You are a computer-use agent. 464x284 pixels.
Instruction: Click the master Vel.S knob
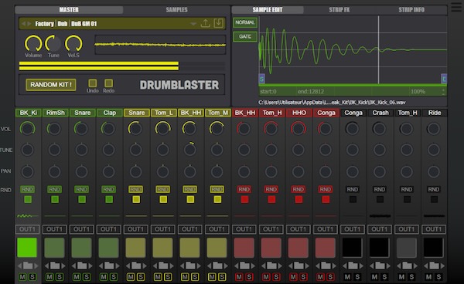(x=73, y=43)
